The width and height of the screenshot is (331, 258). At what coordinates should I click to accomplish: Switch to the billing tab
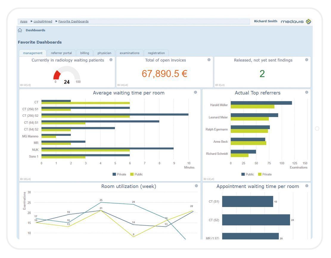point(85,53)
